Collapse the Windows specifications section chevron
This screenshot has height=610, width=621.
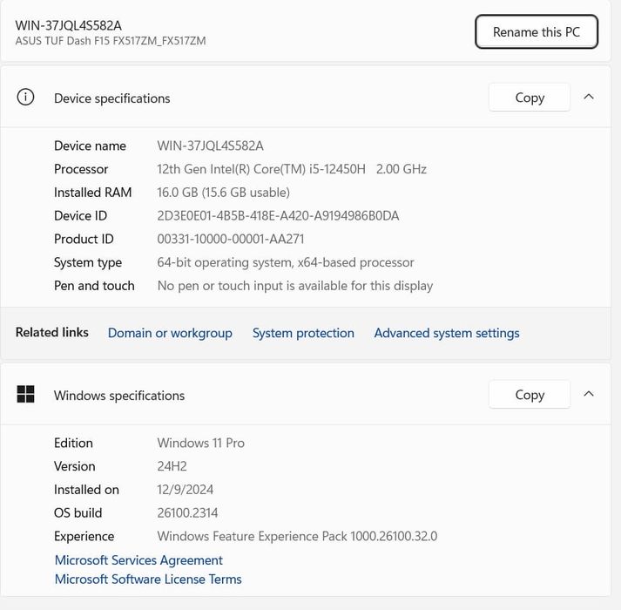(x=589, y=394)
